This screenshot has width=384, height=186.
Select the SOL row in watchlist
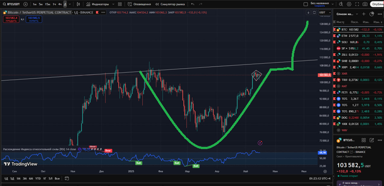359,42
